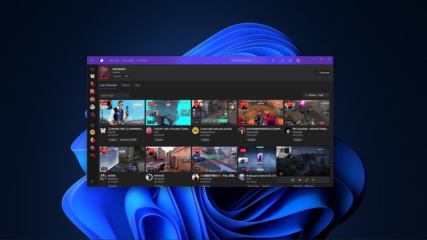Screen dimensions: 427x240
Task: Mute the mini player volume
Action: (x=299, y=180)
